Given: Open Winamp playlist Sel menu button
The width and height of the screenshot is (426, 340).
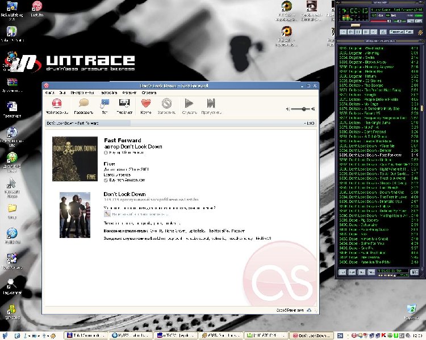Looking at the screenshot, I should pos(362,271).
